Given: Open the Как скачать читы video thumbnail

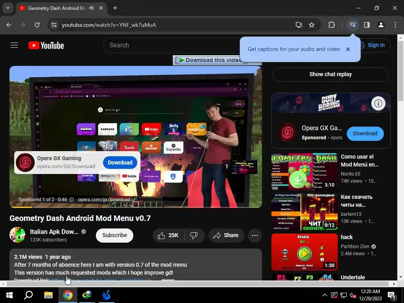Looking at the screenshot, I should pyautogui.click(x=304, y=212).
